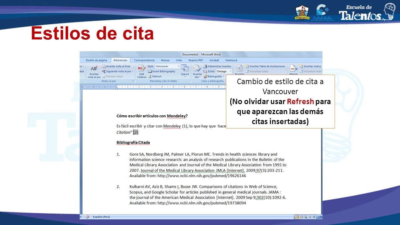The image size is (400, 225).
Task: Click the Citas y bibliografía group label
Action: tap(212, 81)
